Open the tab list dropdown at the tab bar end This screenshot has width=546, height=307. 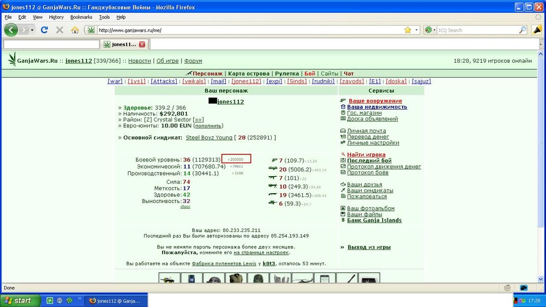tap(541, 44)
